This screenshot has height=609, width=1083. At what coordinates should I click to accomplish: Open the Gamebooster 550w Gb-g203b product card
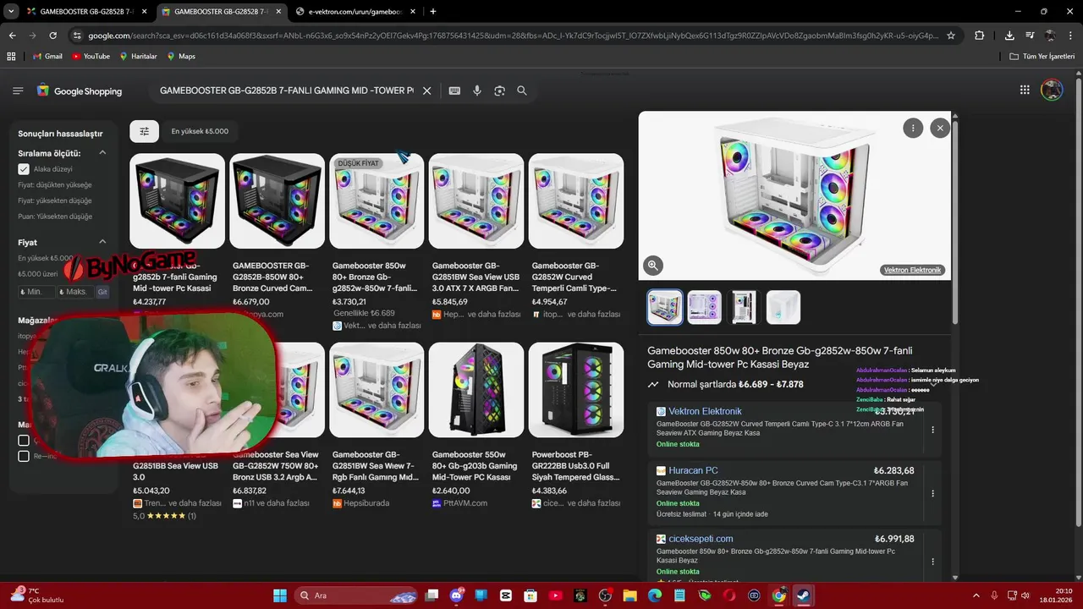pos(476,425)
